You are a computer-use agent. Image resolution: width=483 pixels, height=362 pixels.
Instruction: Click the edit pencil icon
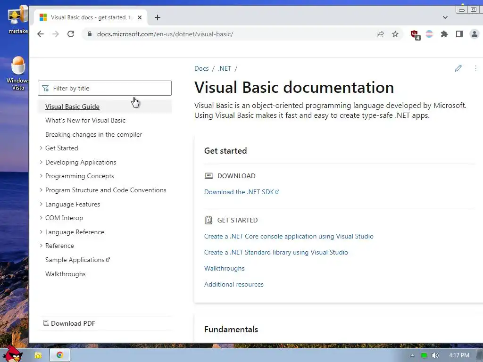(458, 68)
